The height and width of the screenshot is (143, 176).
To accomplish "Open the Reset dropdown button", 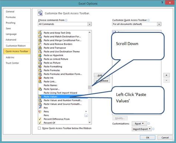I will (x=139, y=123).
